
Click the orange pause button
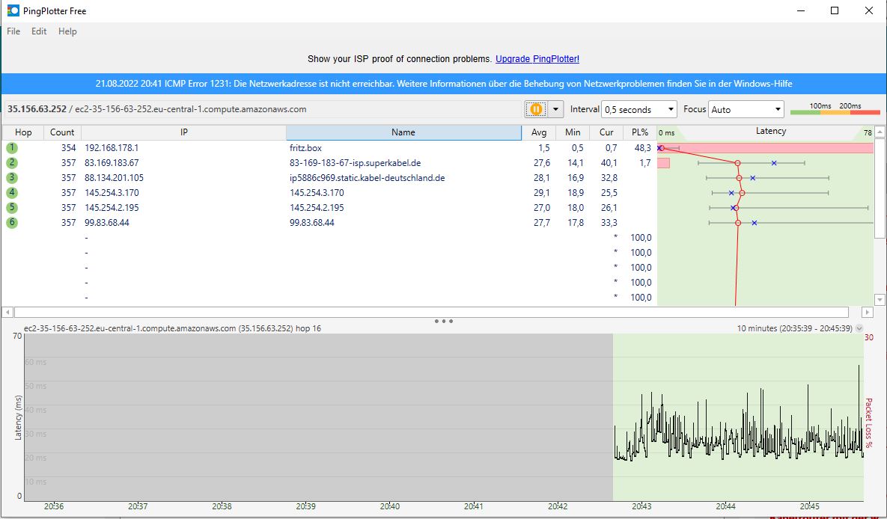tap(536, 109)
